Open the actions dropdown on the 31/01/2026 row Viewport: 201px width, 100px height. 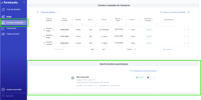click(x=188, y=36)
